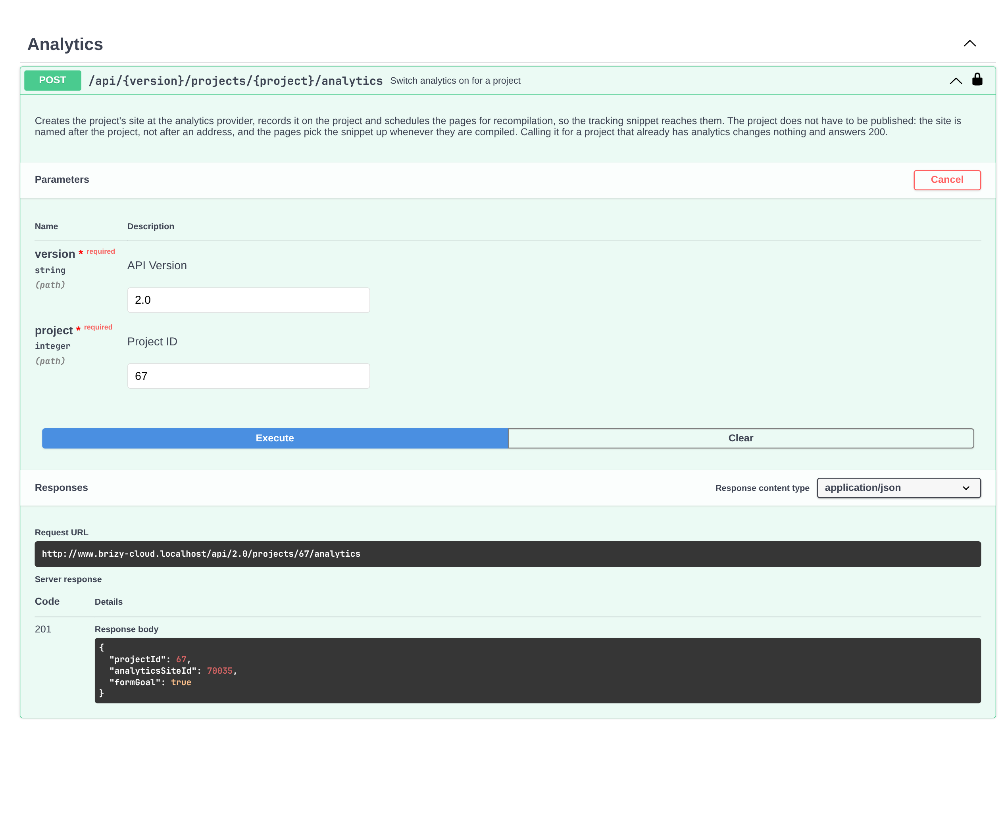
Task: Click the project parameter name
Action: pyautogui.click(x=54, y=330)
